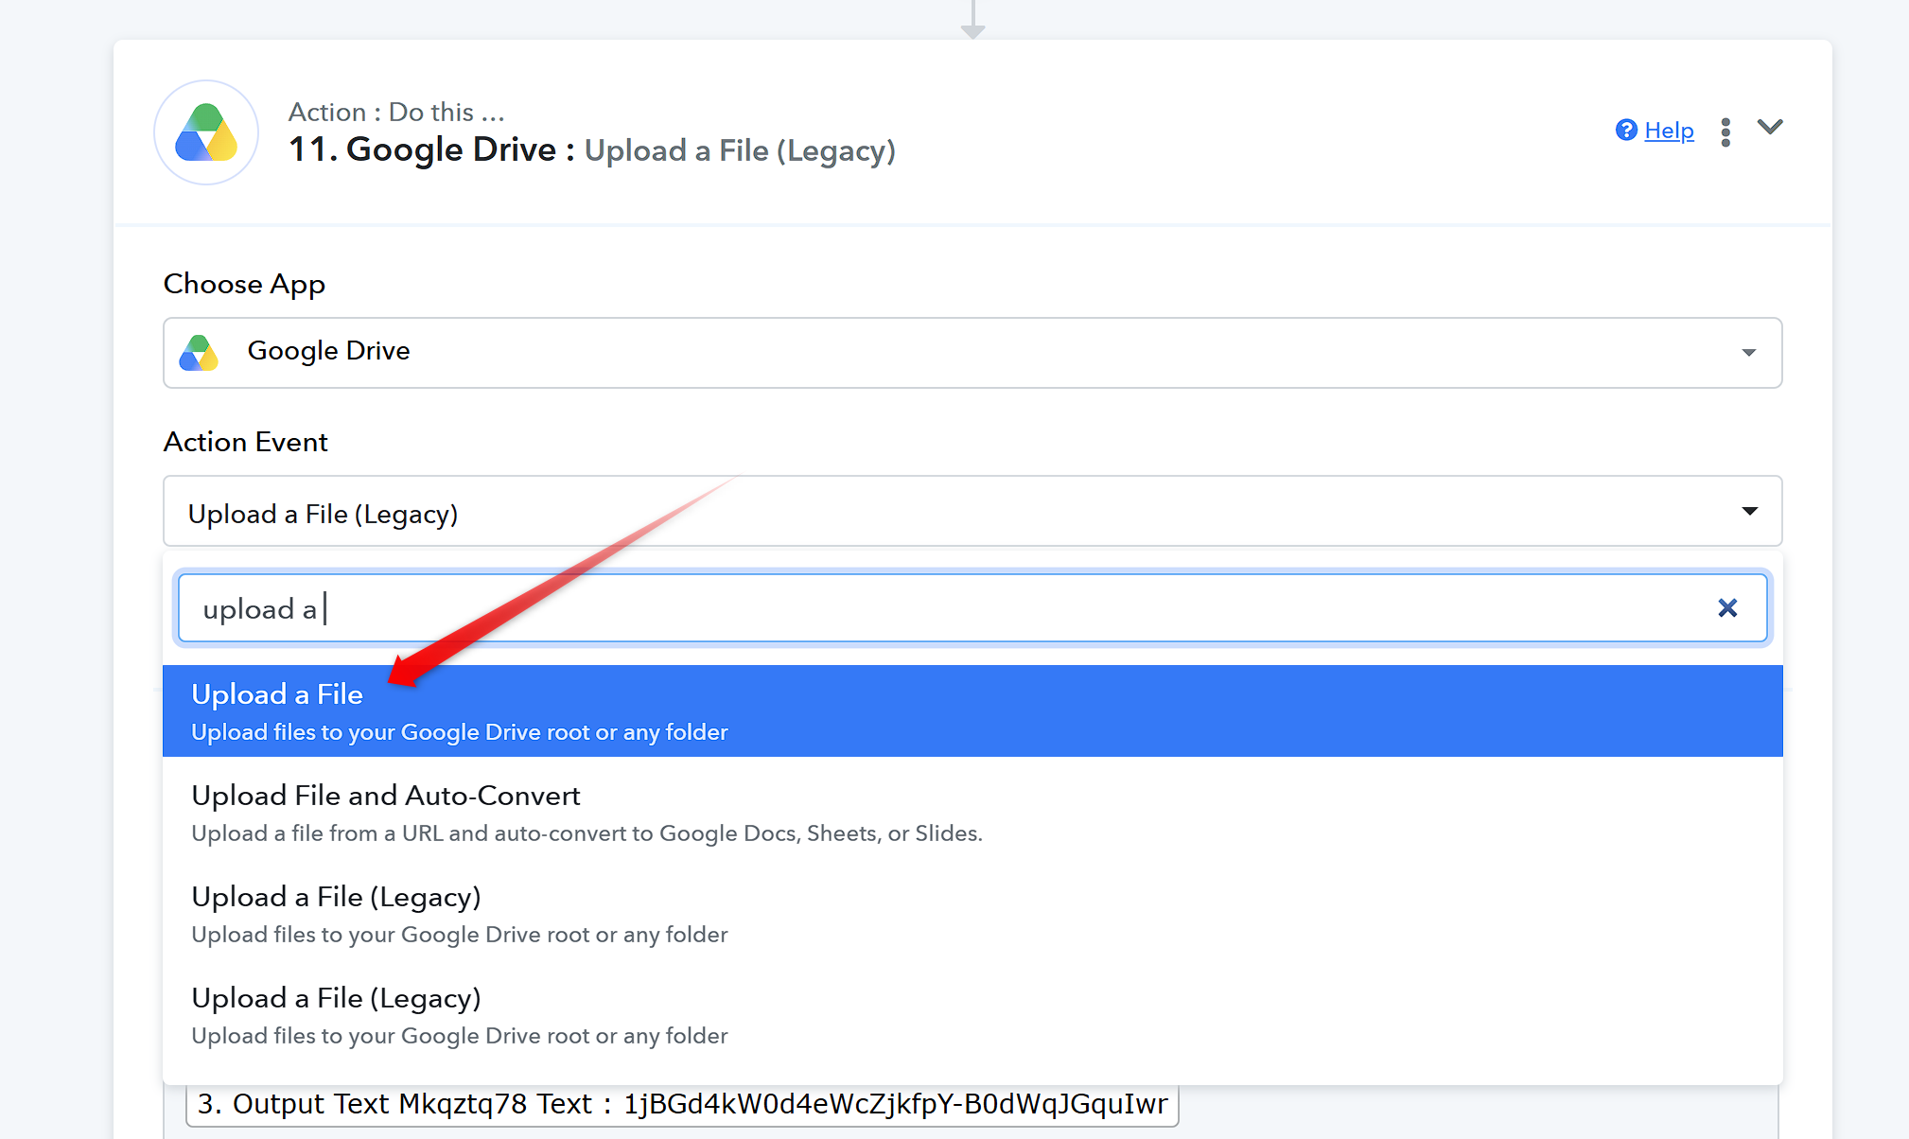The image size is (1909, 1139).
Task: Select the last "Upload a File (Legacy)" option
Action: 972,1015
